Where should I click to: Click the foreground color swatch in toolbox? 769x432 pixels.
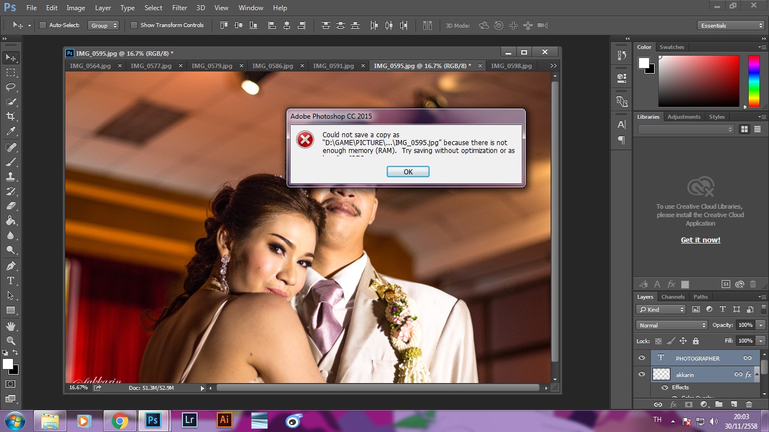click(x=8, y=364)
